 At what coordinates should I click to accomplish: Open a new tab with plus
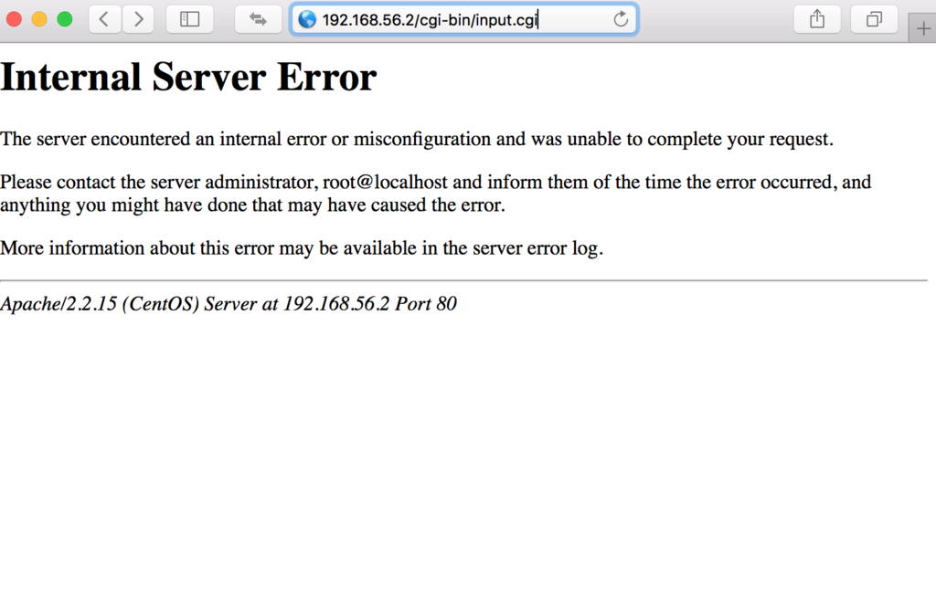(x=923, y=28)
